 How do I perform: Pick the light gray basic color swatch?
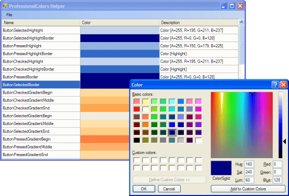pos(181,140)
